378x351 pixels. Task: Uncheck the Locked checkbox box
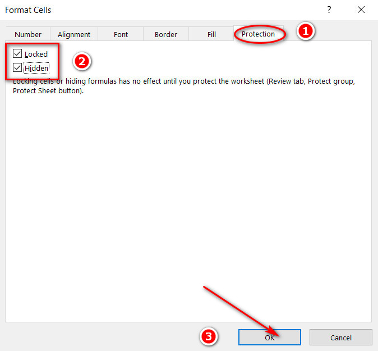[x=17, y=53]
